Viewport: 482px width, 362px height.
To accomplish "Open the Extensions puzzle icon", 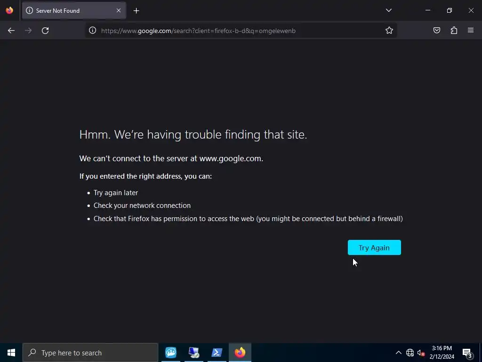I will pos(454,30).
